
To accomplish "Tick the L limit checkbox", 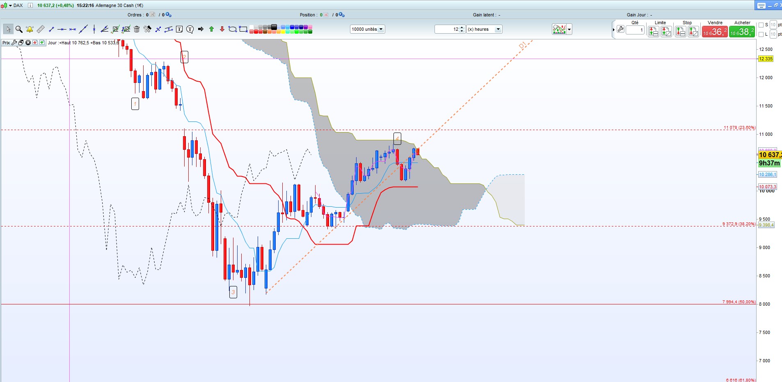I will [761, 34].
